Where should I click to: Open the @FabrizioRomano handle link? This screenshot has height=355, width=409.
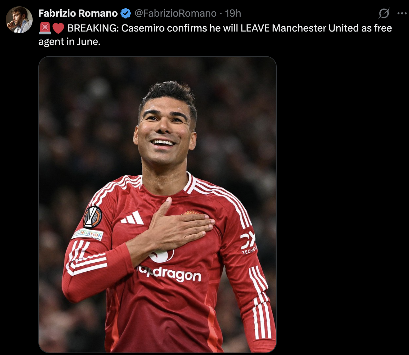tap(175, 13)
